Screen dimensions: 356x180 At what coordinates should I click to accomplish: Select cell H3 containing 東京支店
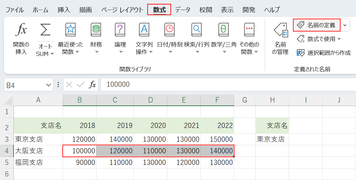[272, 139]
